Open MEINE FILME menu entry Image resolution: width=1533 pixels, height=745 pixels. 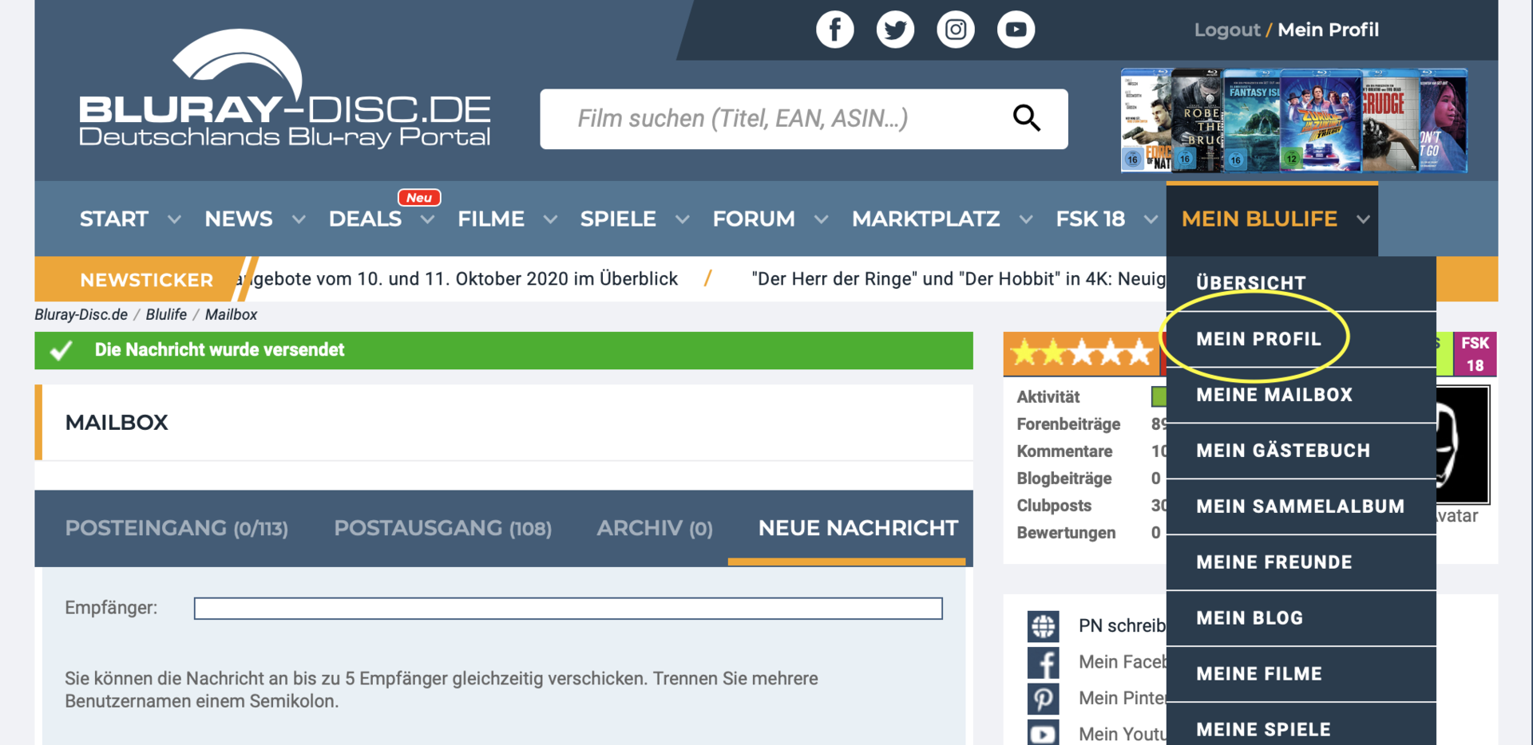pos(1301,674)
